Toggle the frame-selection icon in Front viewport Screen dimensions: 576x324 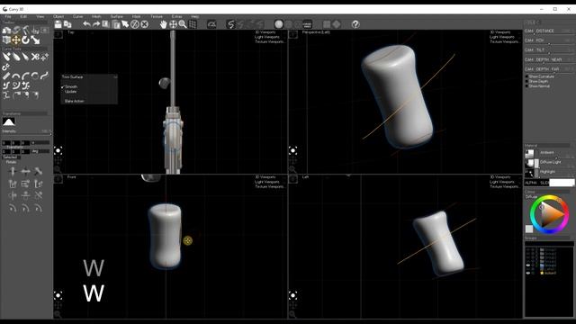[58, 295]
